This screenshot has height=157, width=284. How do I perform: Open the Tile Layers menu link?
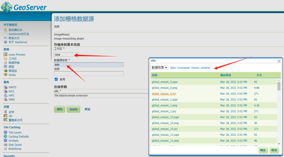pyautogui.click(x=15, y=132)
